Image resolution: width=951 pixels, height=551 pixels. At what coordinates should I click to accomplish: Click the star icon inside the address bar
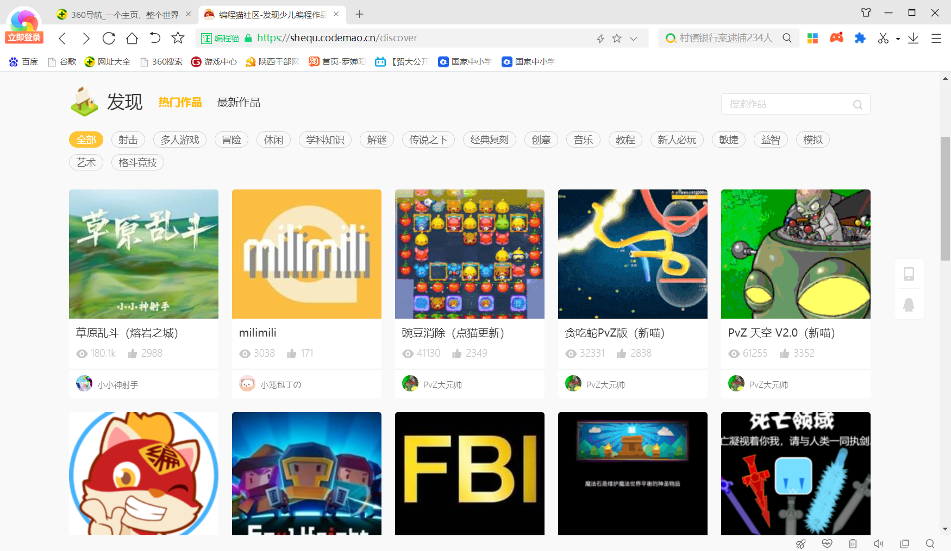[617, 39]
